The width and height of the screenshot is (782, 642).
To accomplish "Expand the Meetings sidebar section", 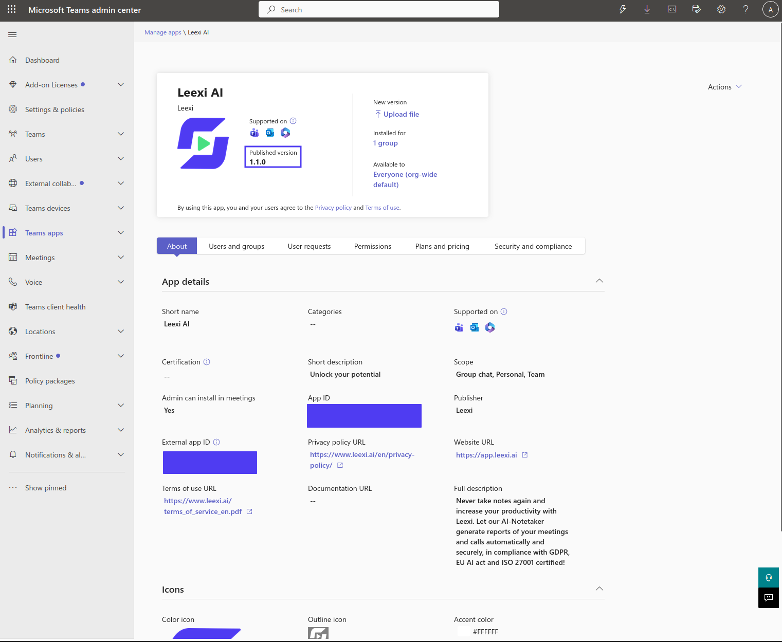I will pyautogui.click(x=121, y=258).
